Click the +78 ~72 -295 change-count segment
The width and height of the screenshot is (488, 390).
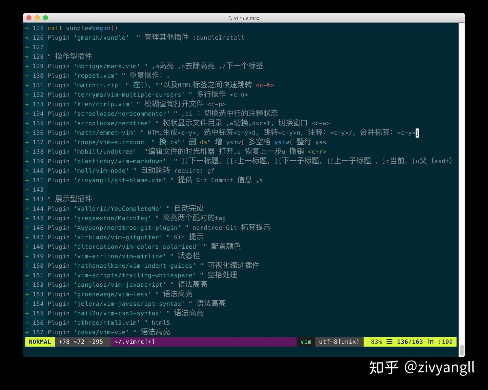[81, 342]
